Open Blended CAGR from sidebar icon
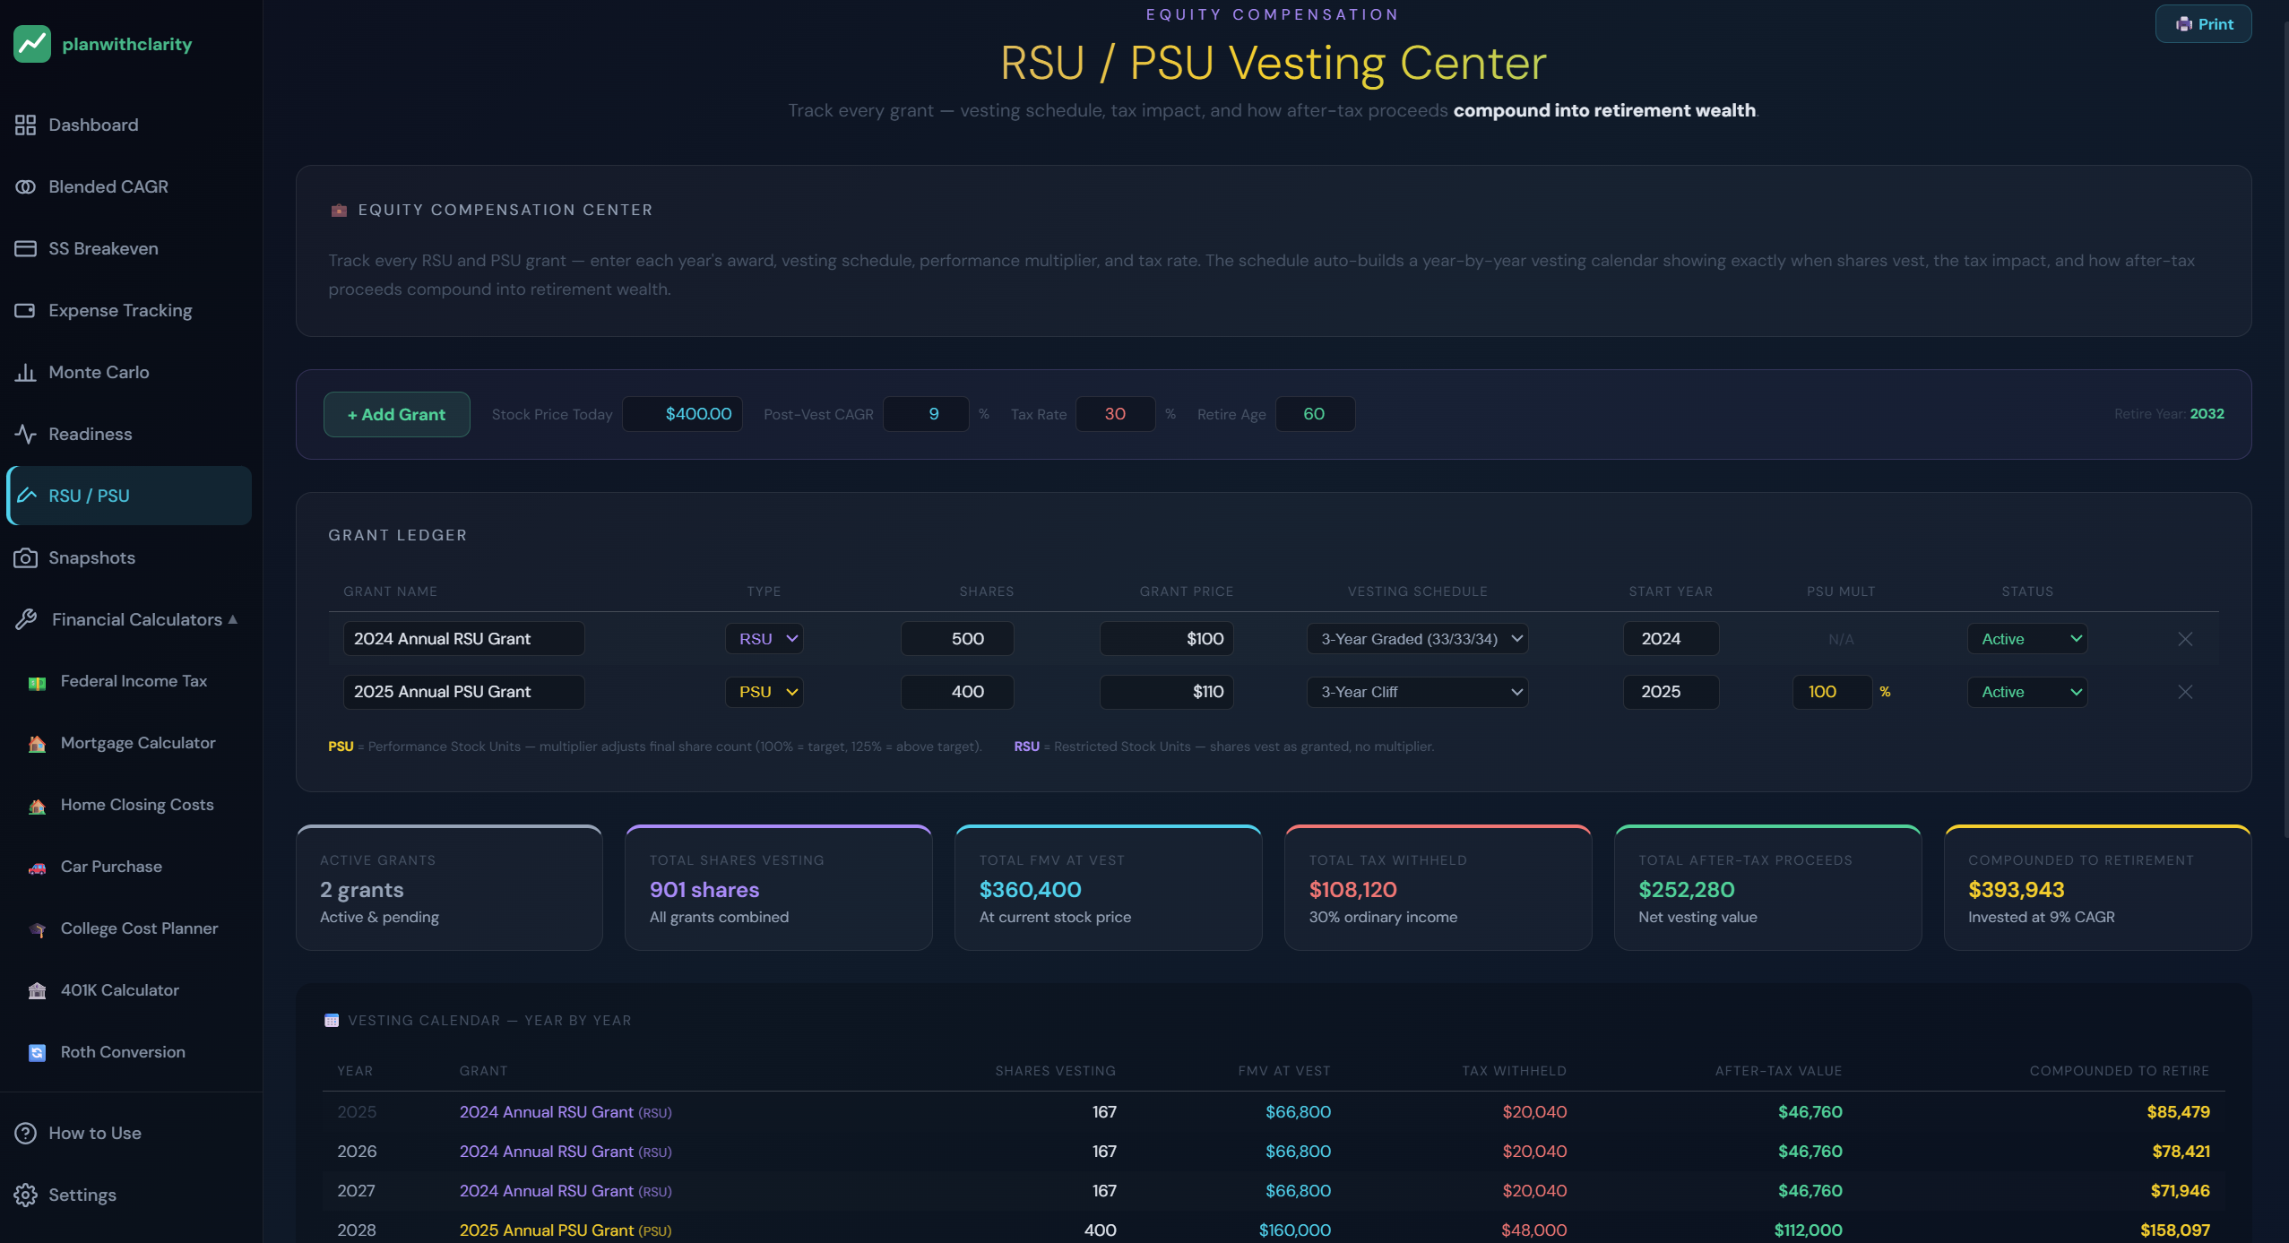The image size is (2289, 1243). pyautogui.click(x=25, y=186)
